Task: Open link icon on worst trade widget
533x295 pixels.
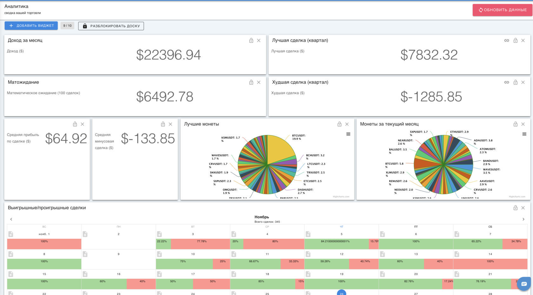Action: (x=507, y=82)
